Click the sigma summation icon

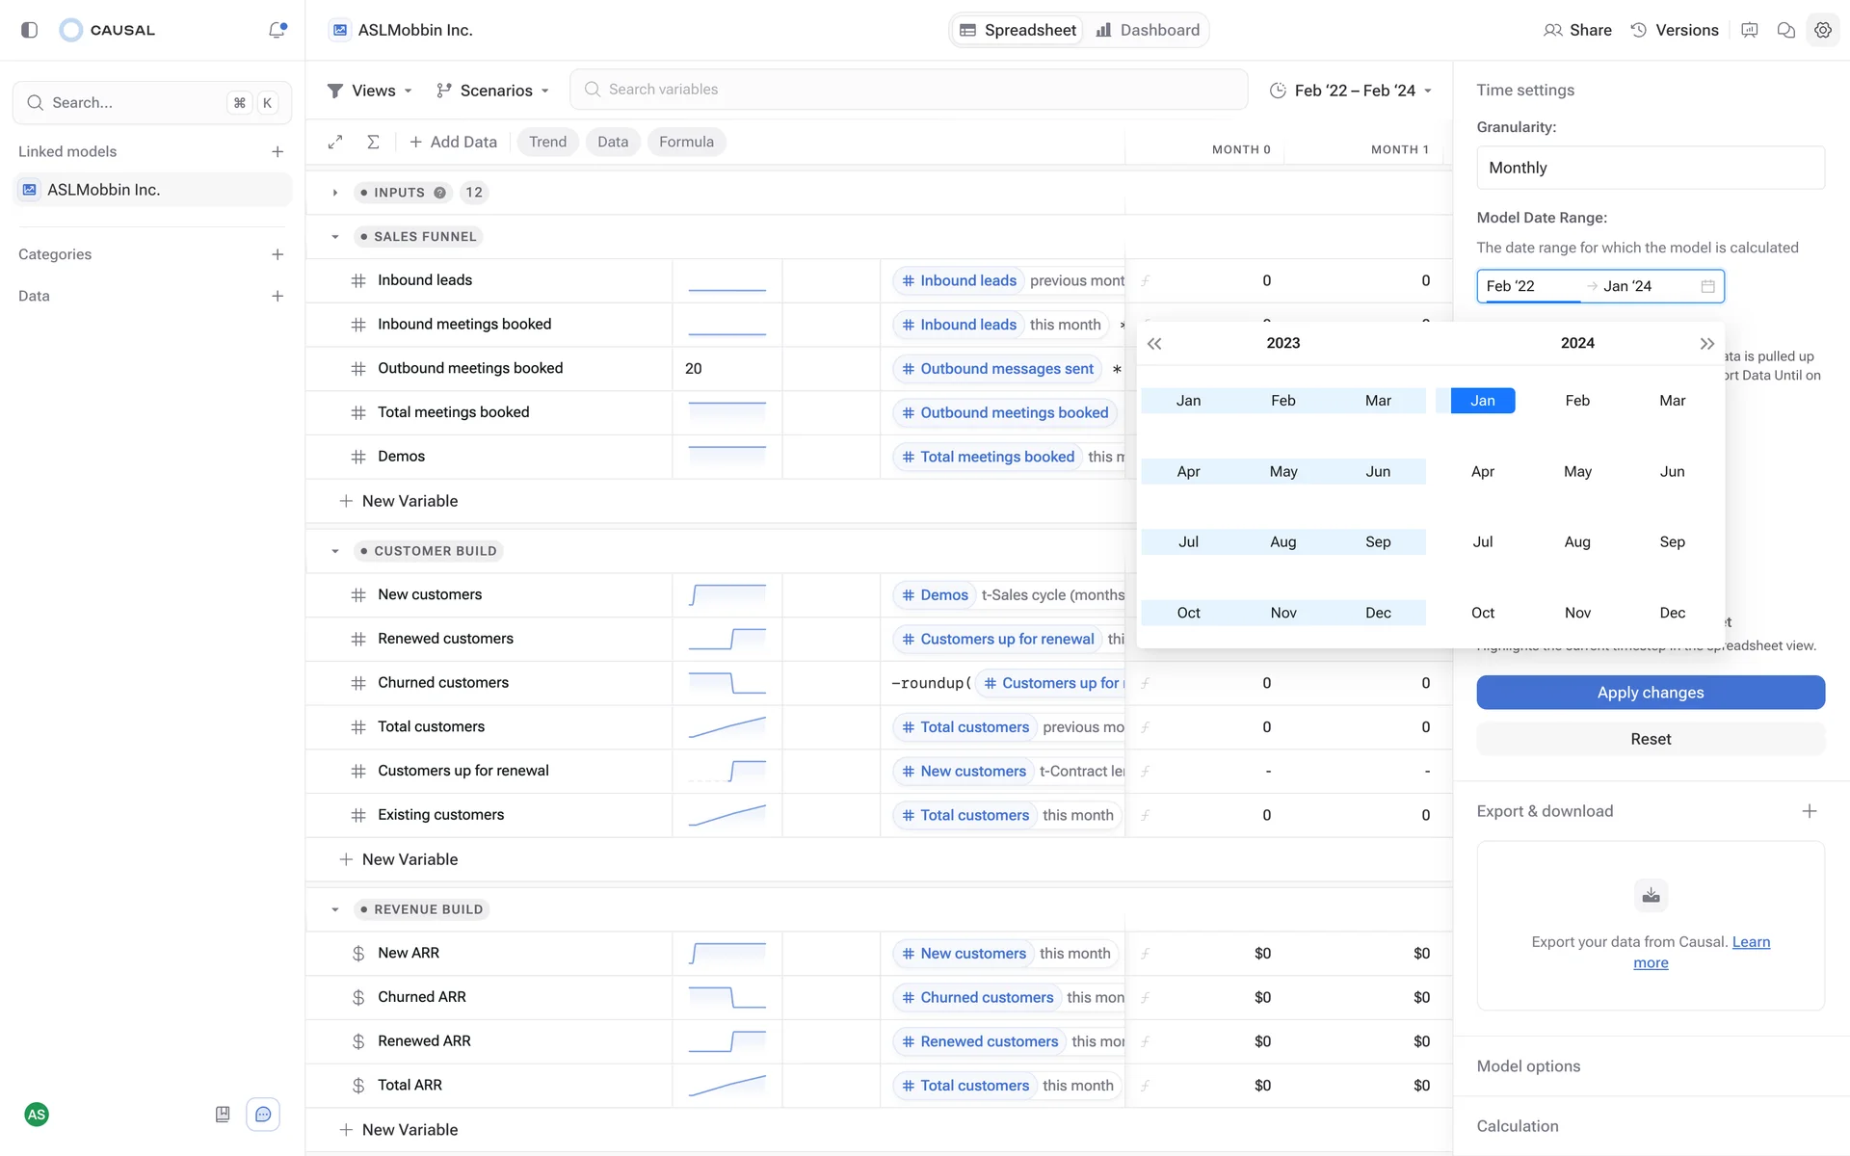(373, 142)
